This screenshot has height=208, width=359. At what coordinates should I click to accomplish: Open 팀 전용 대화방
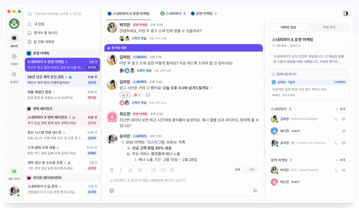tap(41, 42)
